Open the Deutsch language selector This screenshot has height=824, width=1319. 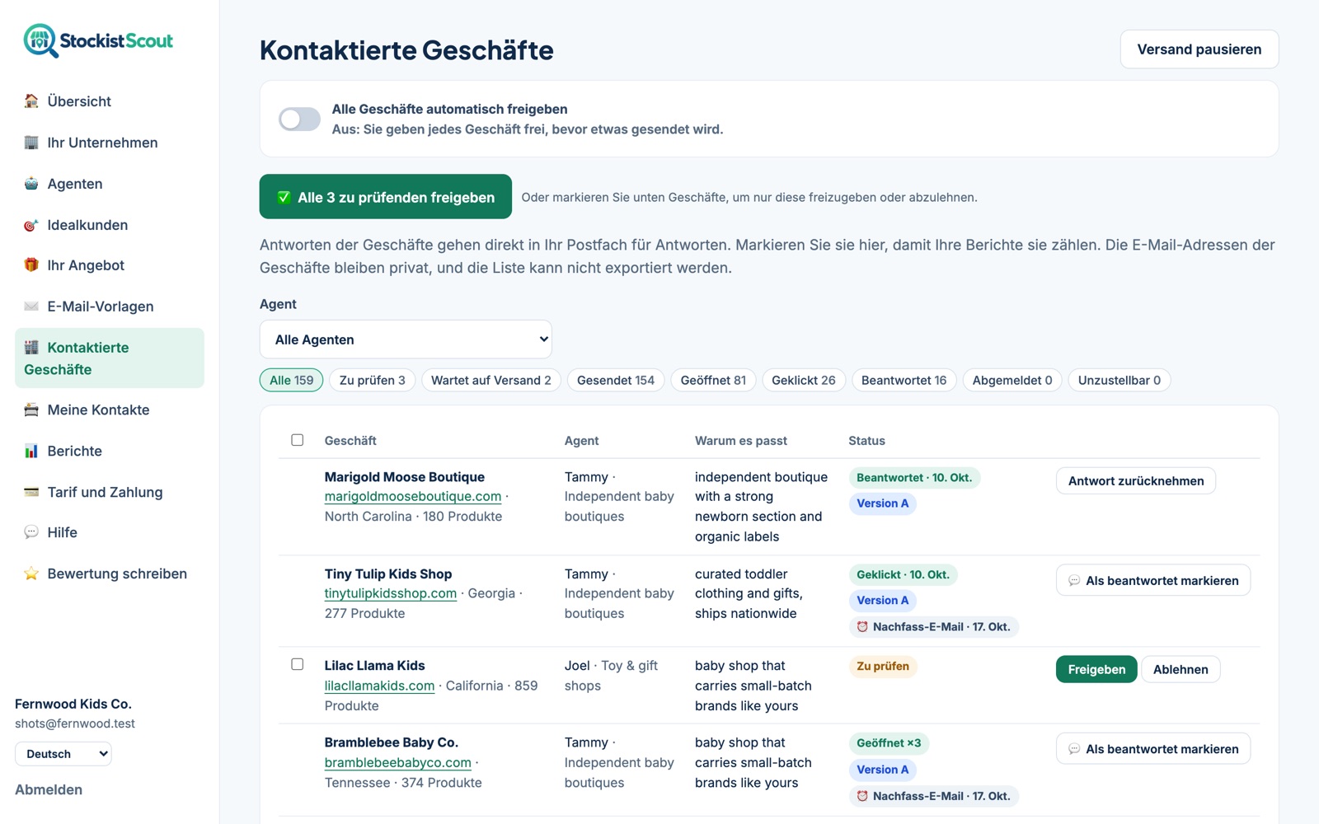pos(63,754)
